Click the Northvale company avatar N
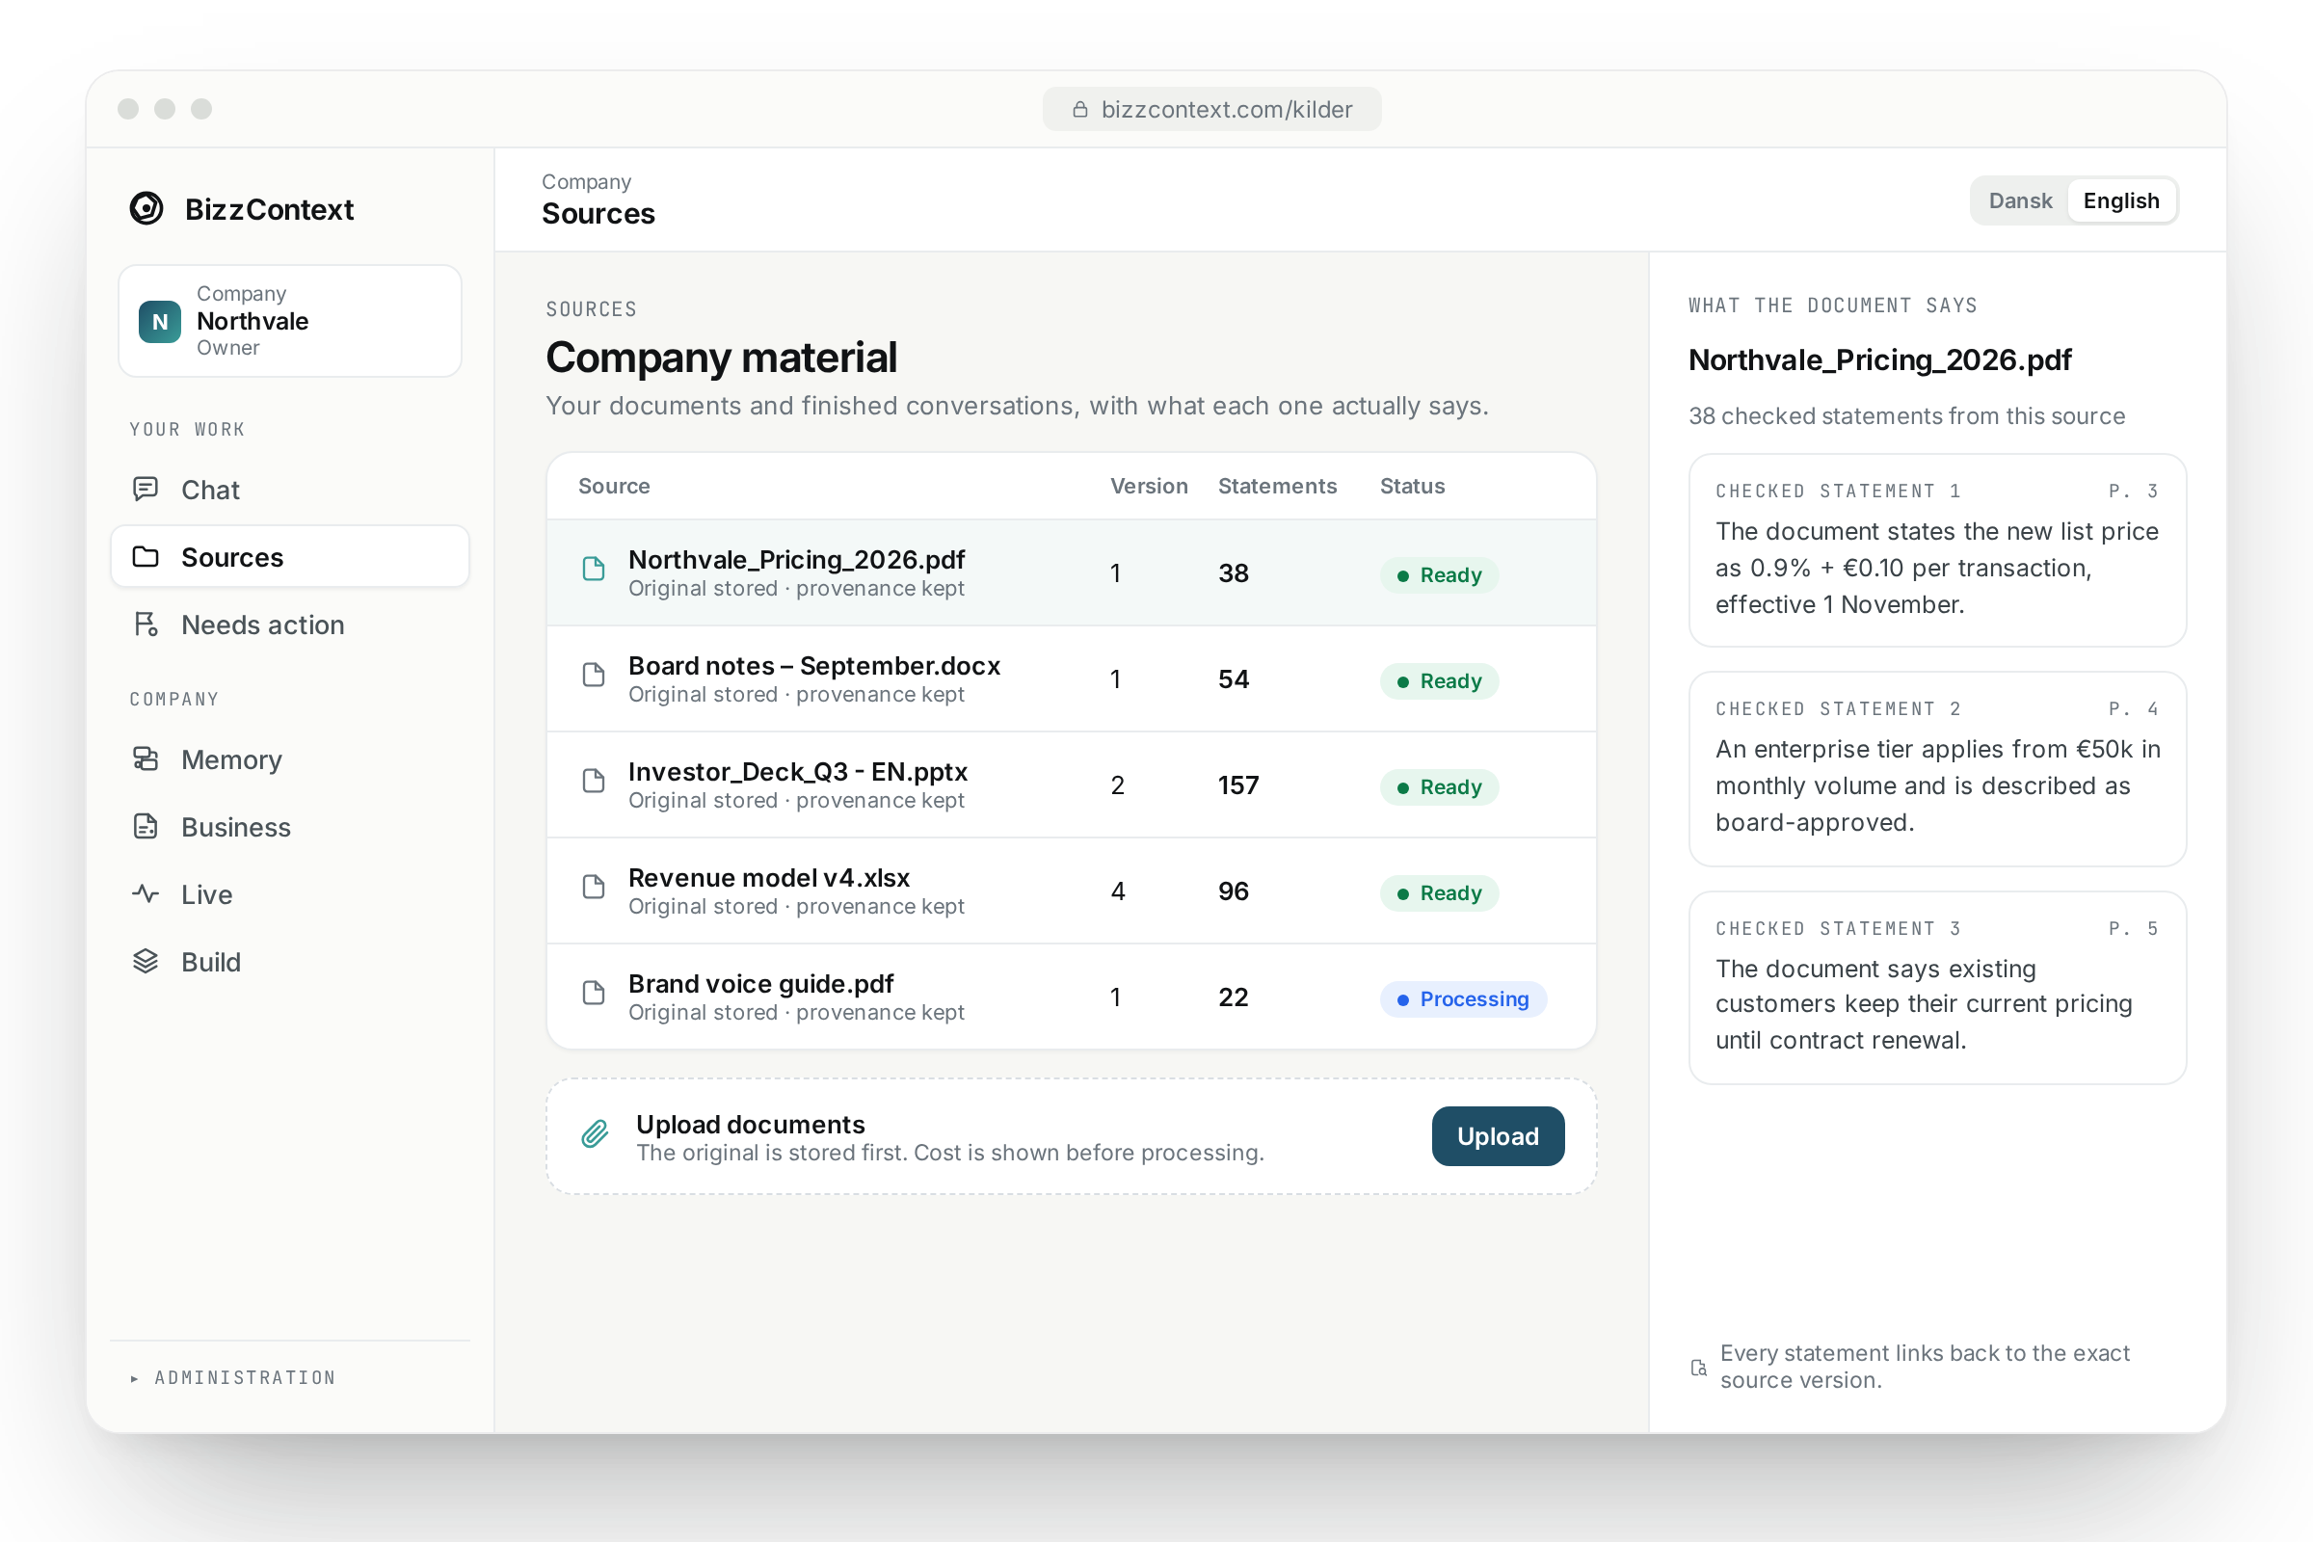The height and width of the screenshot is (1542, 2313). [x=159, y=322]
